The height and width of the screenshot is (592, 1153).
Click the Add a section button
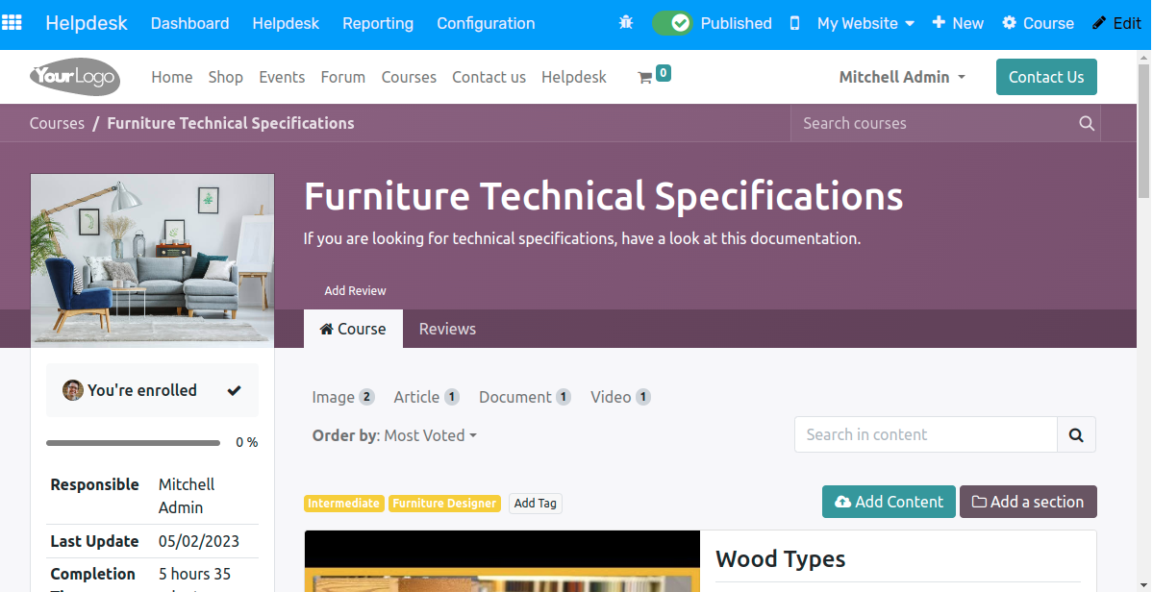click(1028, 502)
